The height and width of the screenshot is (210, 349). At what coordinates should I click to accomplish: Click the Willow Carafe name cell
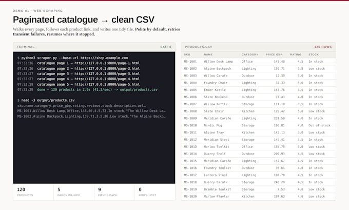tap(216, 75)
